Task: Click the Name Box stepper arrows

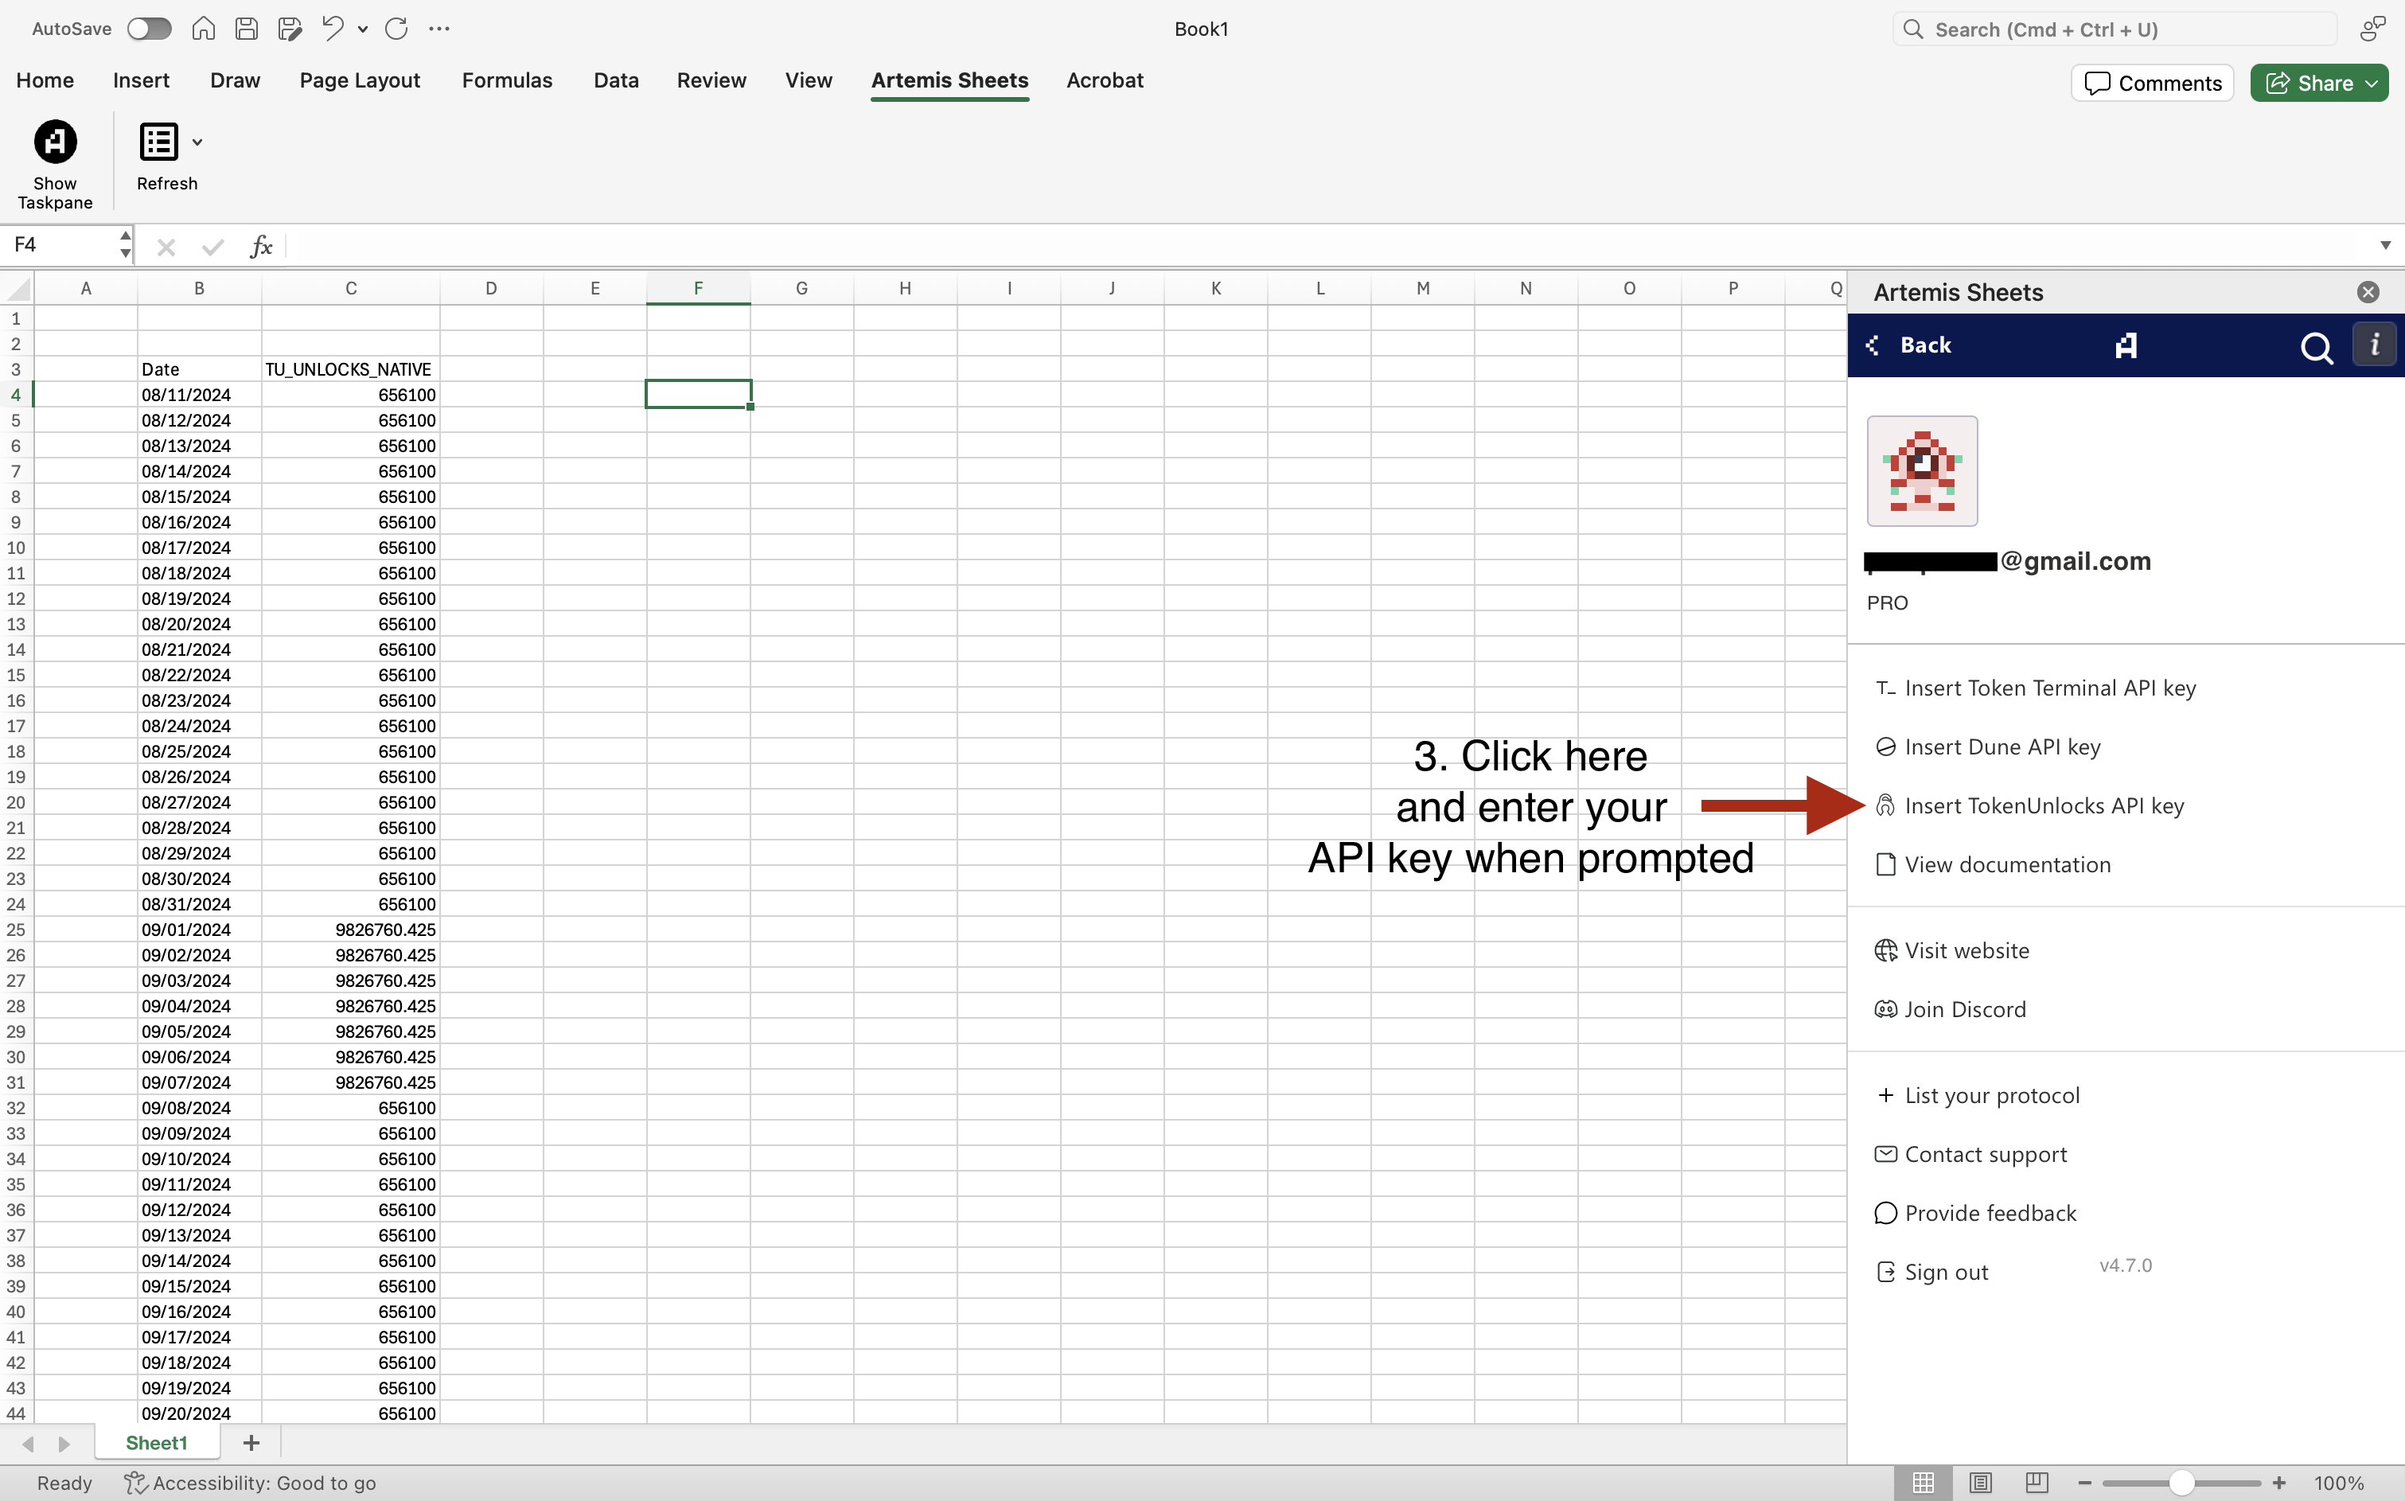Action: coord(125,244)
